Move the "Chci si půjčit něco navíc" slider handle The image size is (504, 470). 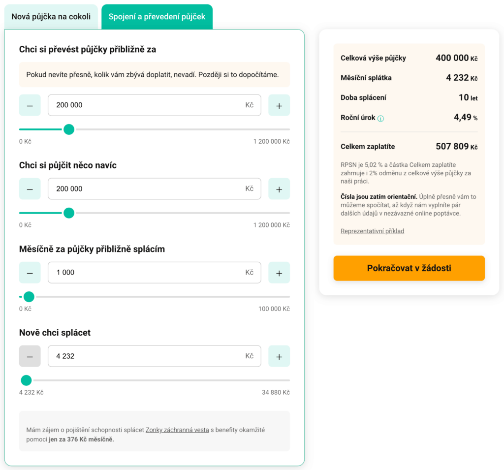(x=69, y=213)
